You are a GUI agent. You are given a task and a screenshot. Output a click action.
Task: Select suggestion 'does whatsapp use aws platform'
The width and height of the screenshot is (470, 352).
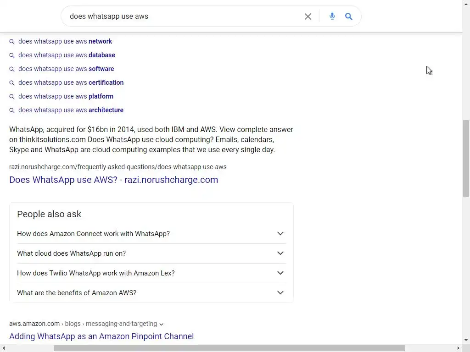(66, 96)
